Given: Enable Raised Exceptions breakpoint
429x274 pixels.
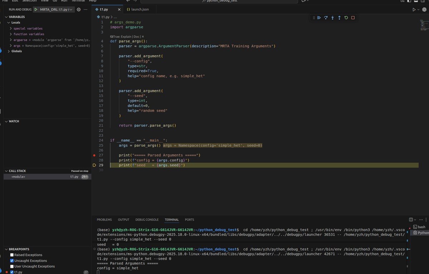Looking at the screenshot, I should tap(12, 255).
